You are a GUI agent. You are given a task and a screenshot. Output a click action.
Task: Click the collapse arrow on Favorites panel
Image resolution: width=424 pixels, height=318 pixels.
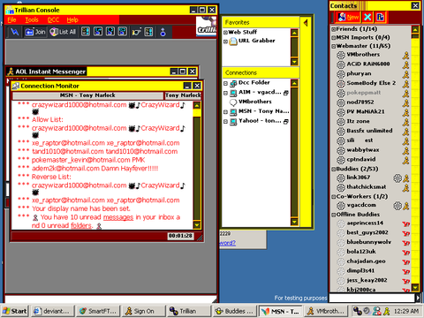coord(306,23)
